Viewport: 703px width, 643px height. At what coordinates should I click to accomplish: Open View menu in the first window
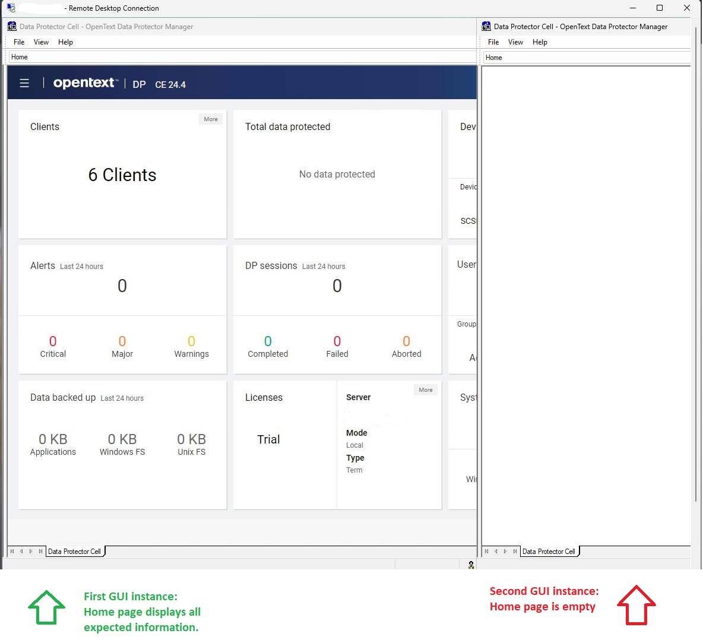click(41, 42)
